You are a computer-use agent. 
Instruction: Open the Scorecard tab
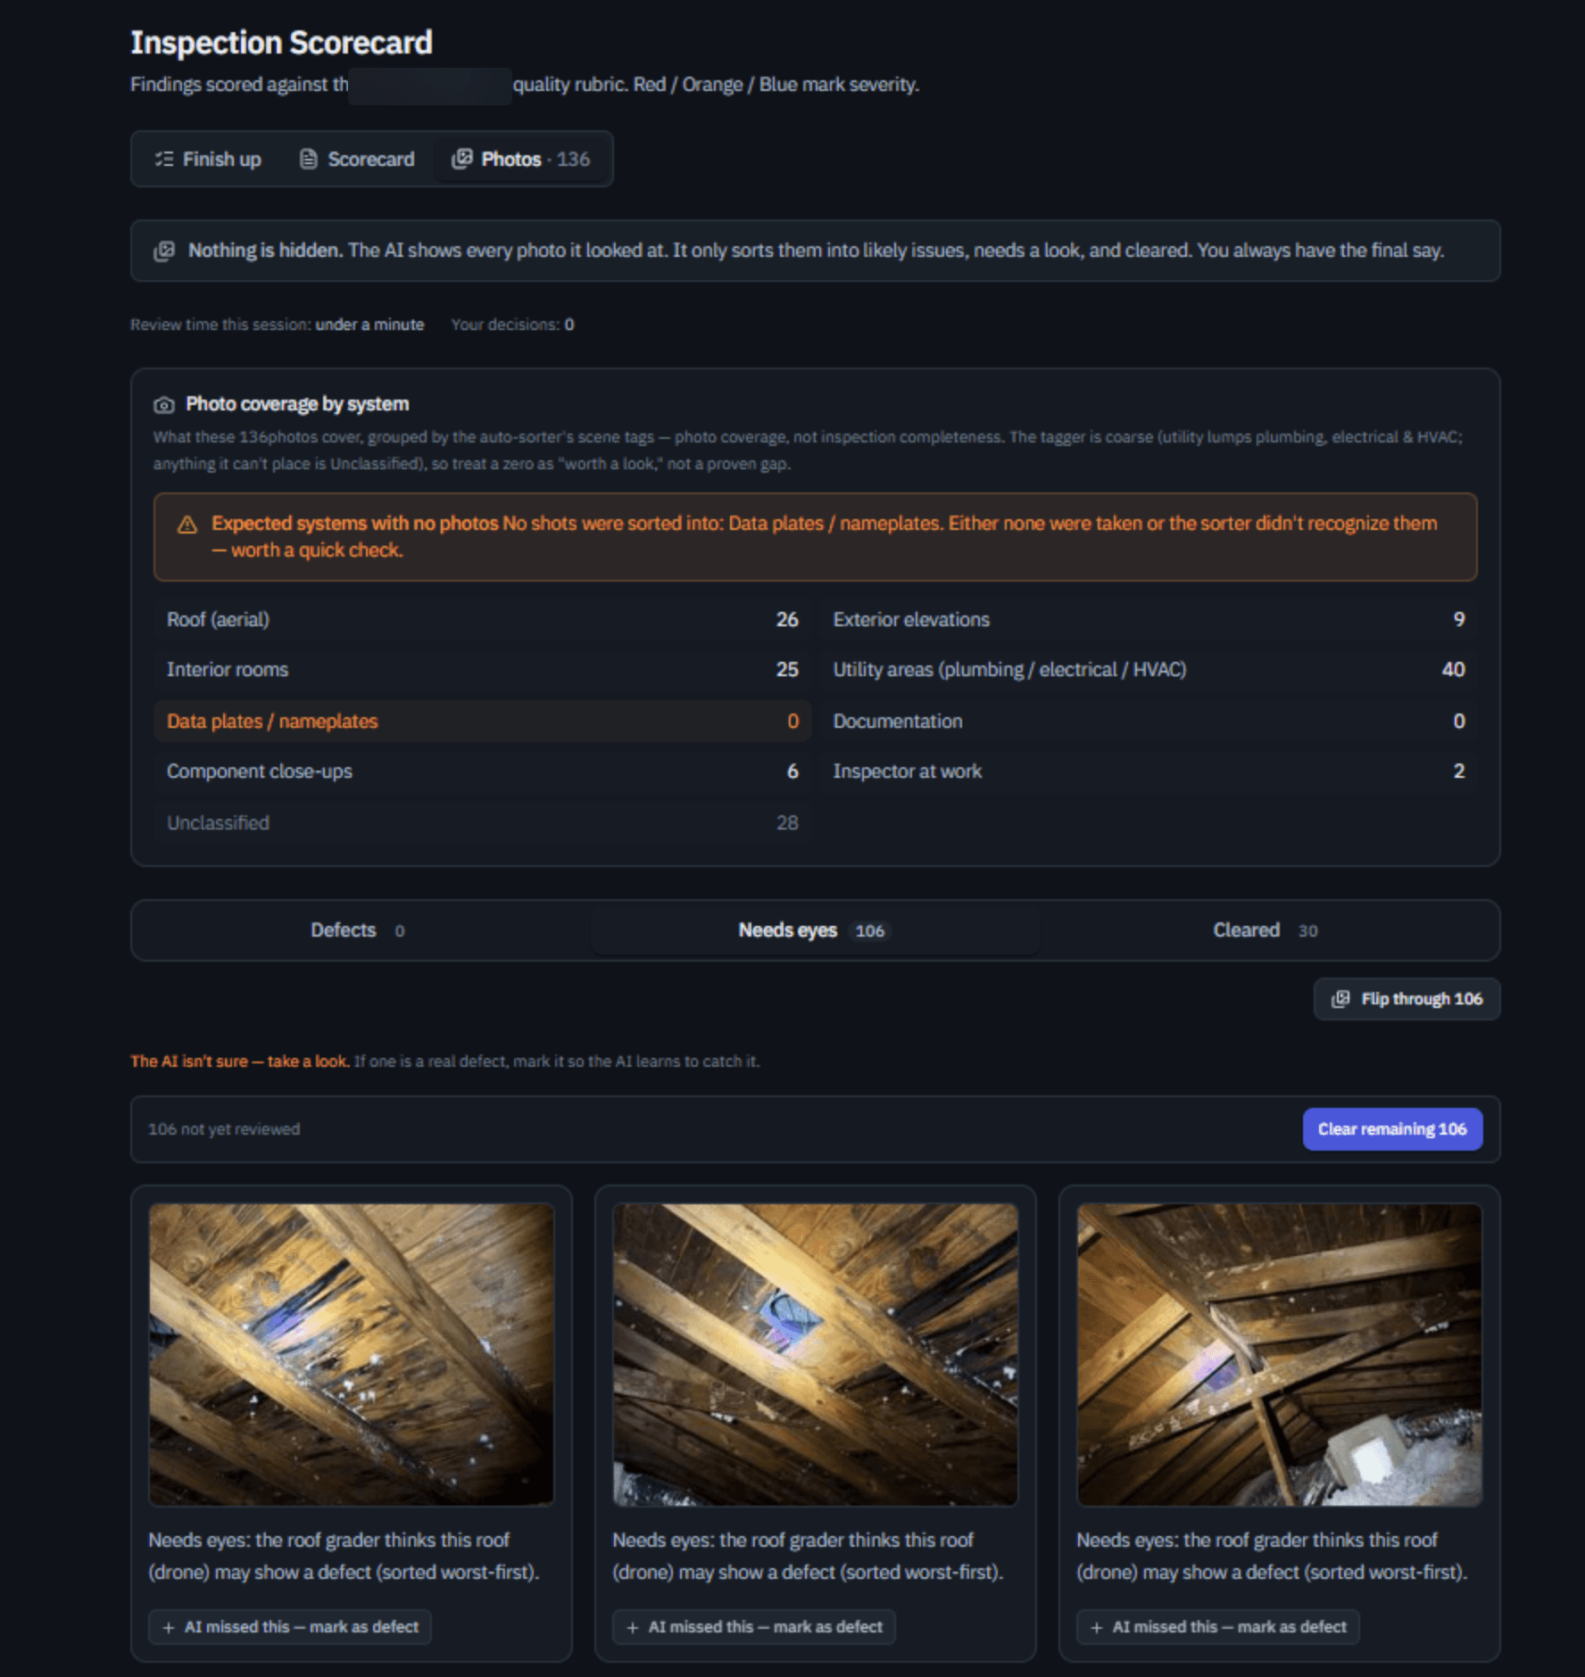tap(358, 159)
